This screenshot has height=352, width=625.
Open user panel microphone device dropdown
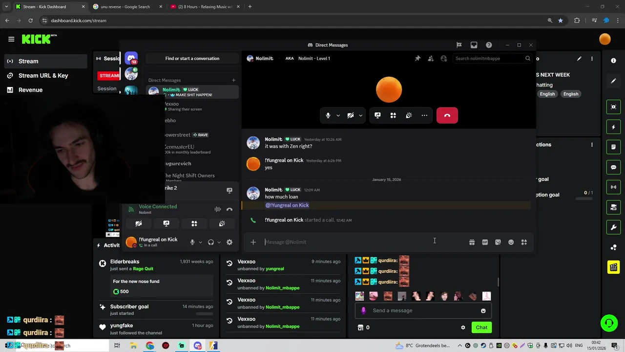pos(200,242)
